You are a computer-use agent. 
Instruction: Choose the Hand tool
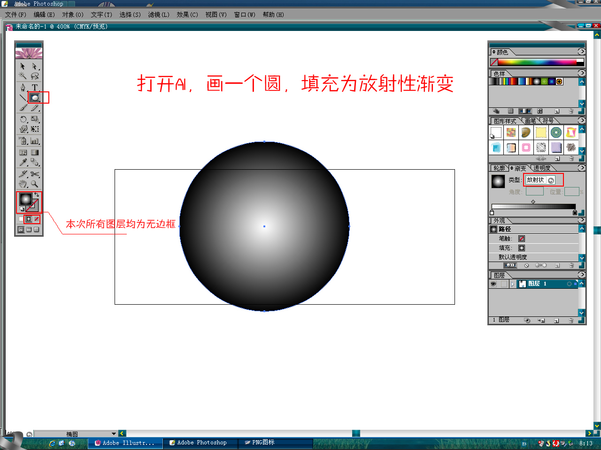click(x=23, y=184)
